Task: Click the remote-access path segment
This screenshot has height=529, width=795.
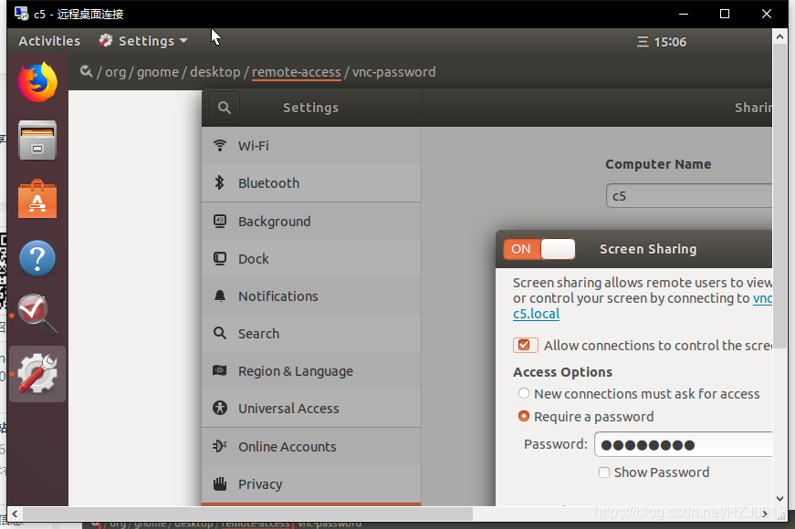Action: (x=296, y=72)
